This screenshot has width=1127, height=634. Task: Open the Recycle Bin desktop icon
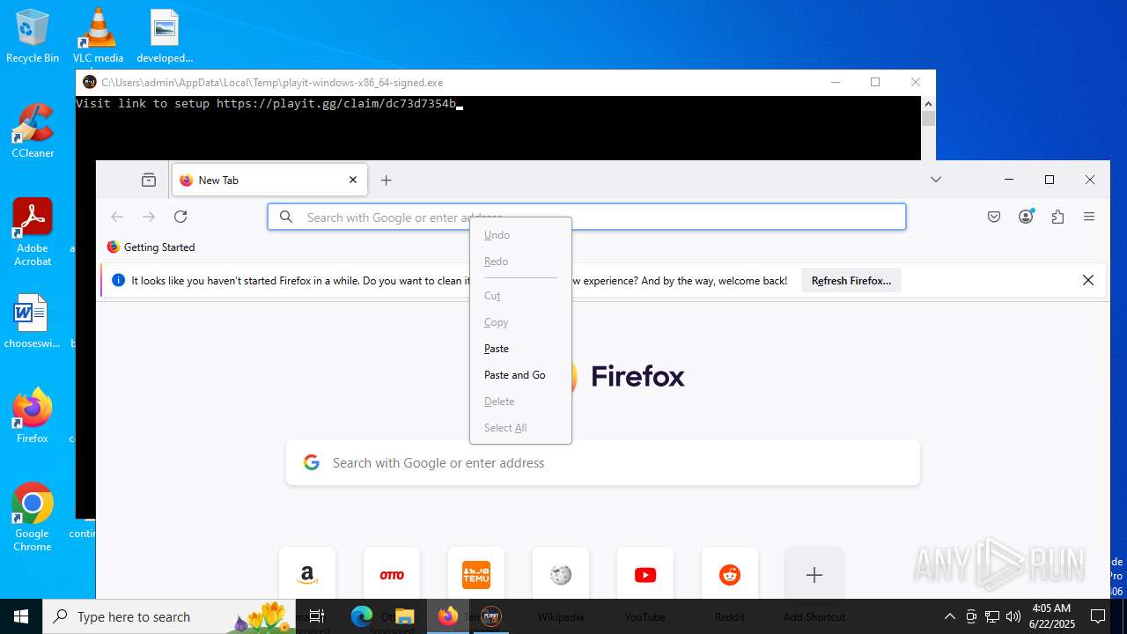pyautogui.click(x=33, y=36)
